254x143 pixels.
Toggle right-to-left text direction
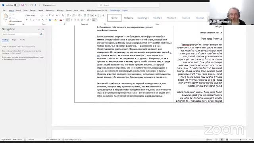pyautogui.click(x=96, y=15)
